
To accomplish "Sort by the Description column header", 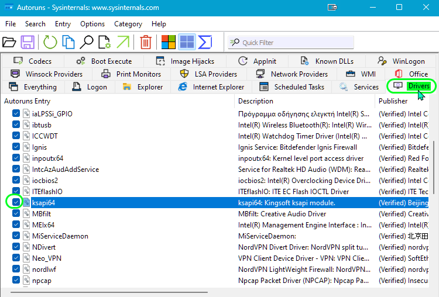I will (304, 101).
